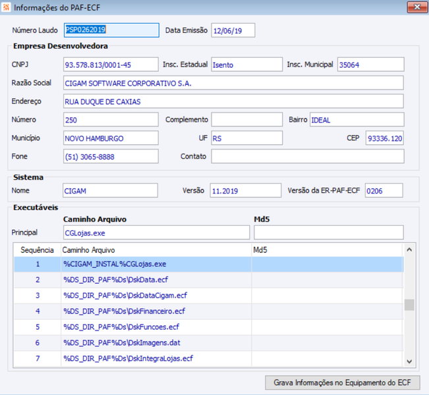Click Grava Informações no Equipamento do ECF
The width and height of the screenshot is (429, 395).
pyautogui.click(x=342, y=382)
